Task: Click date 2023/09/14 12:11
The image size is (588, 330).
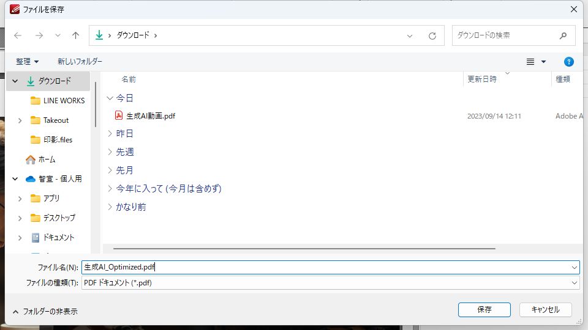Action: point(494,116)
